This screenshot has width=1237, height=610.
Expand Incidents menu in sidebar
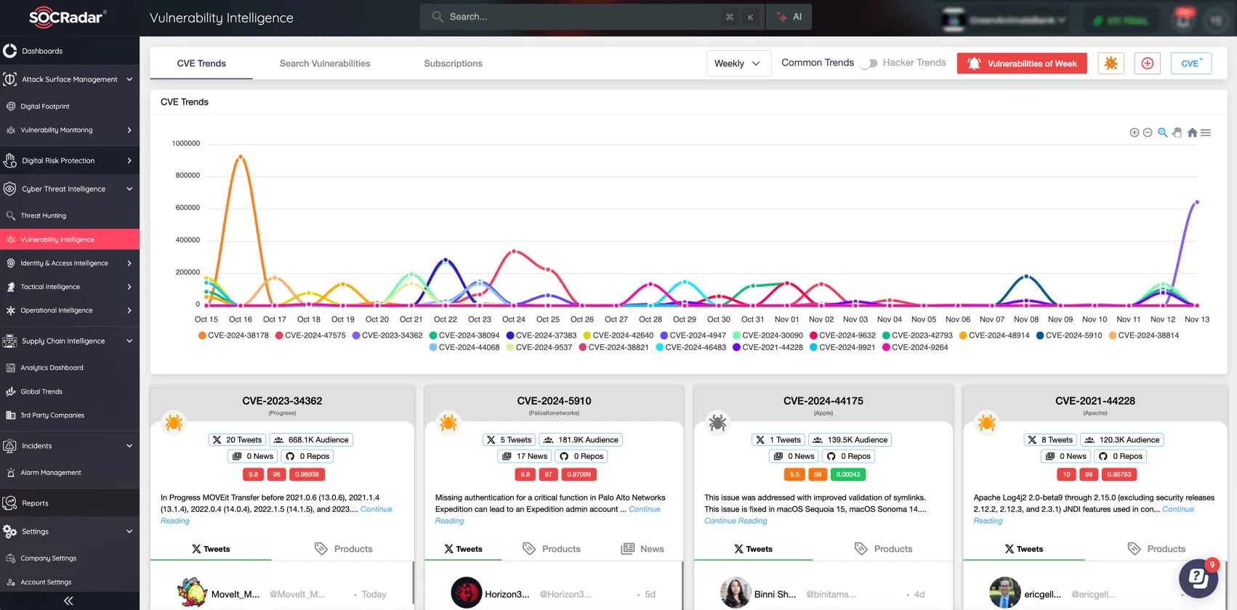click(70, 446)
